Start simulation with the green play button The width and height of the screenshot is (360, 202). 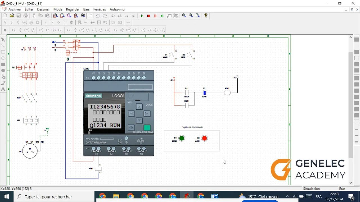(142, 16)
